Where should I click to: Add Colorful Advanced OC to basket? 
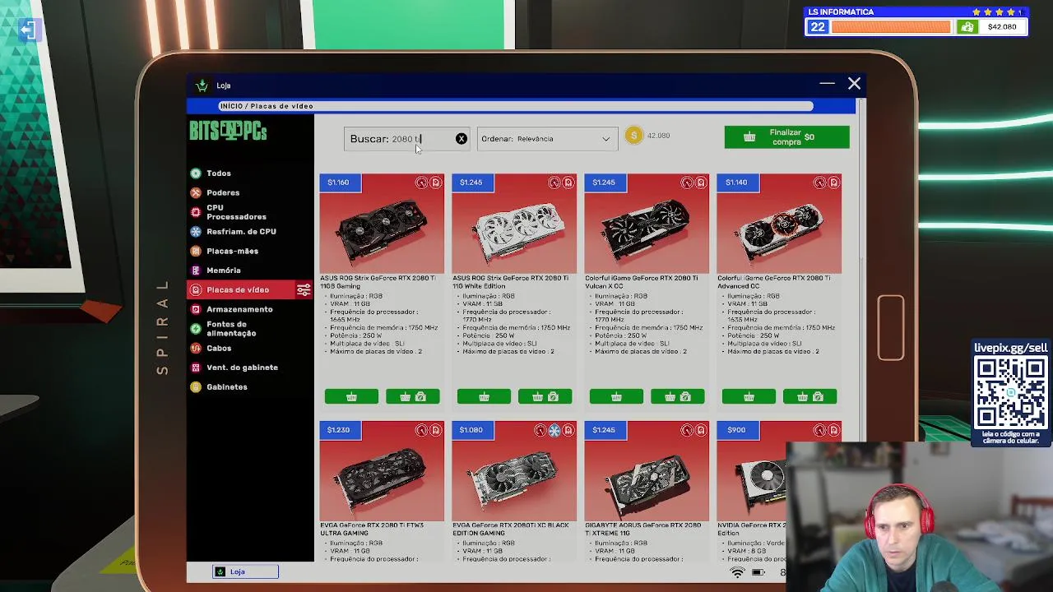tap(749, 397)
